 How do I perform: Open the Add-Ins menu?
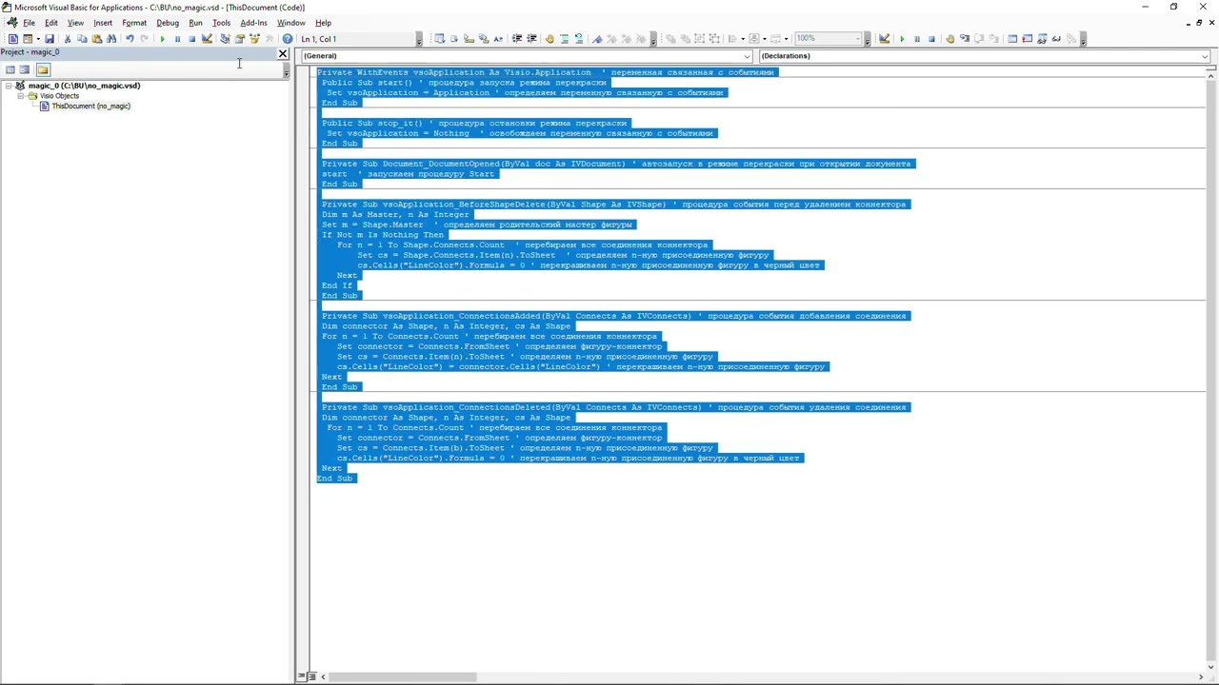click(x=253, y=23)
